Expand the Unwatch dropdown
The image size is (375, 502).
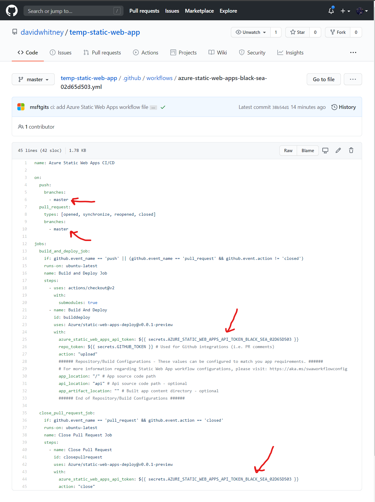coord(251,32)
